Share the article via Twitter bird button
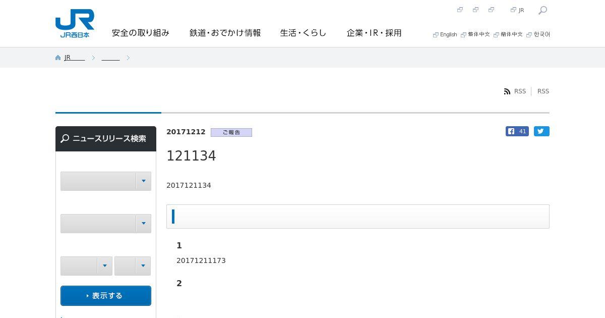Screen dimensions: 605x318 (x=541, y=131)
